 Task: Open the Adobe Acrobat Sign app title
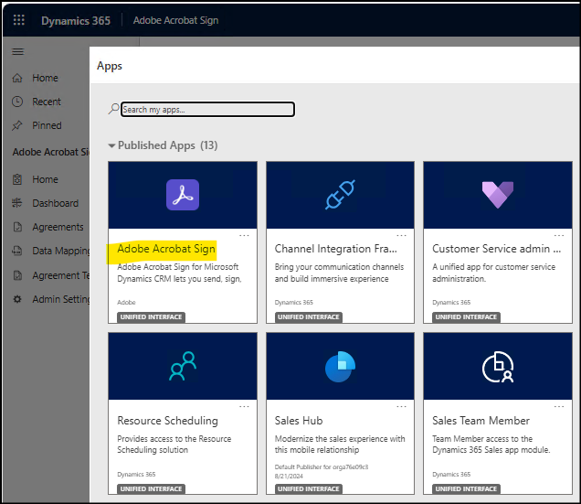(x=166, y=248)
